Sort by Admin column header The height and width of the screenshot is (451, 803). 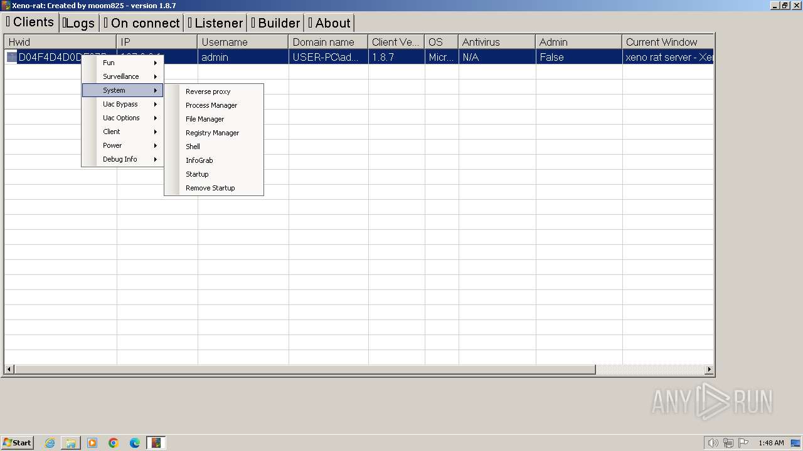point(579,42)
